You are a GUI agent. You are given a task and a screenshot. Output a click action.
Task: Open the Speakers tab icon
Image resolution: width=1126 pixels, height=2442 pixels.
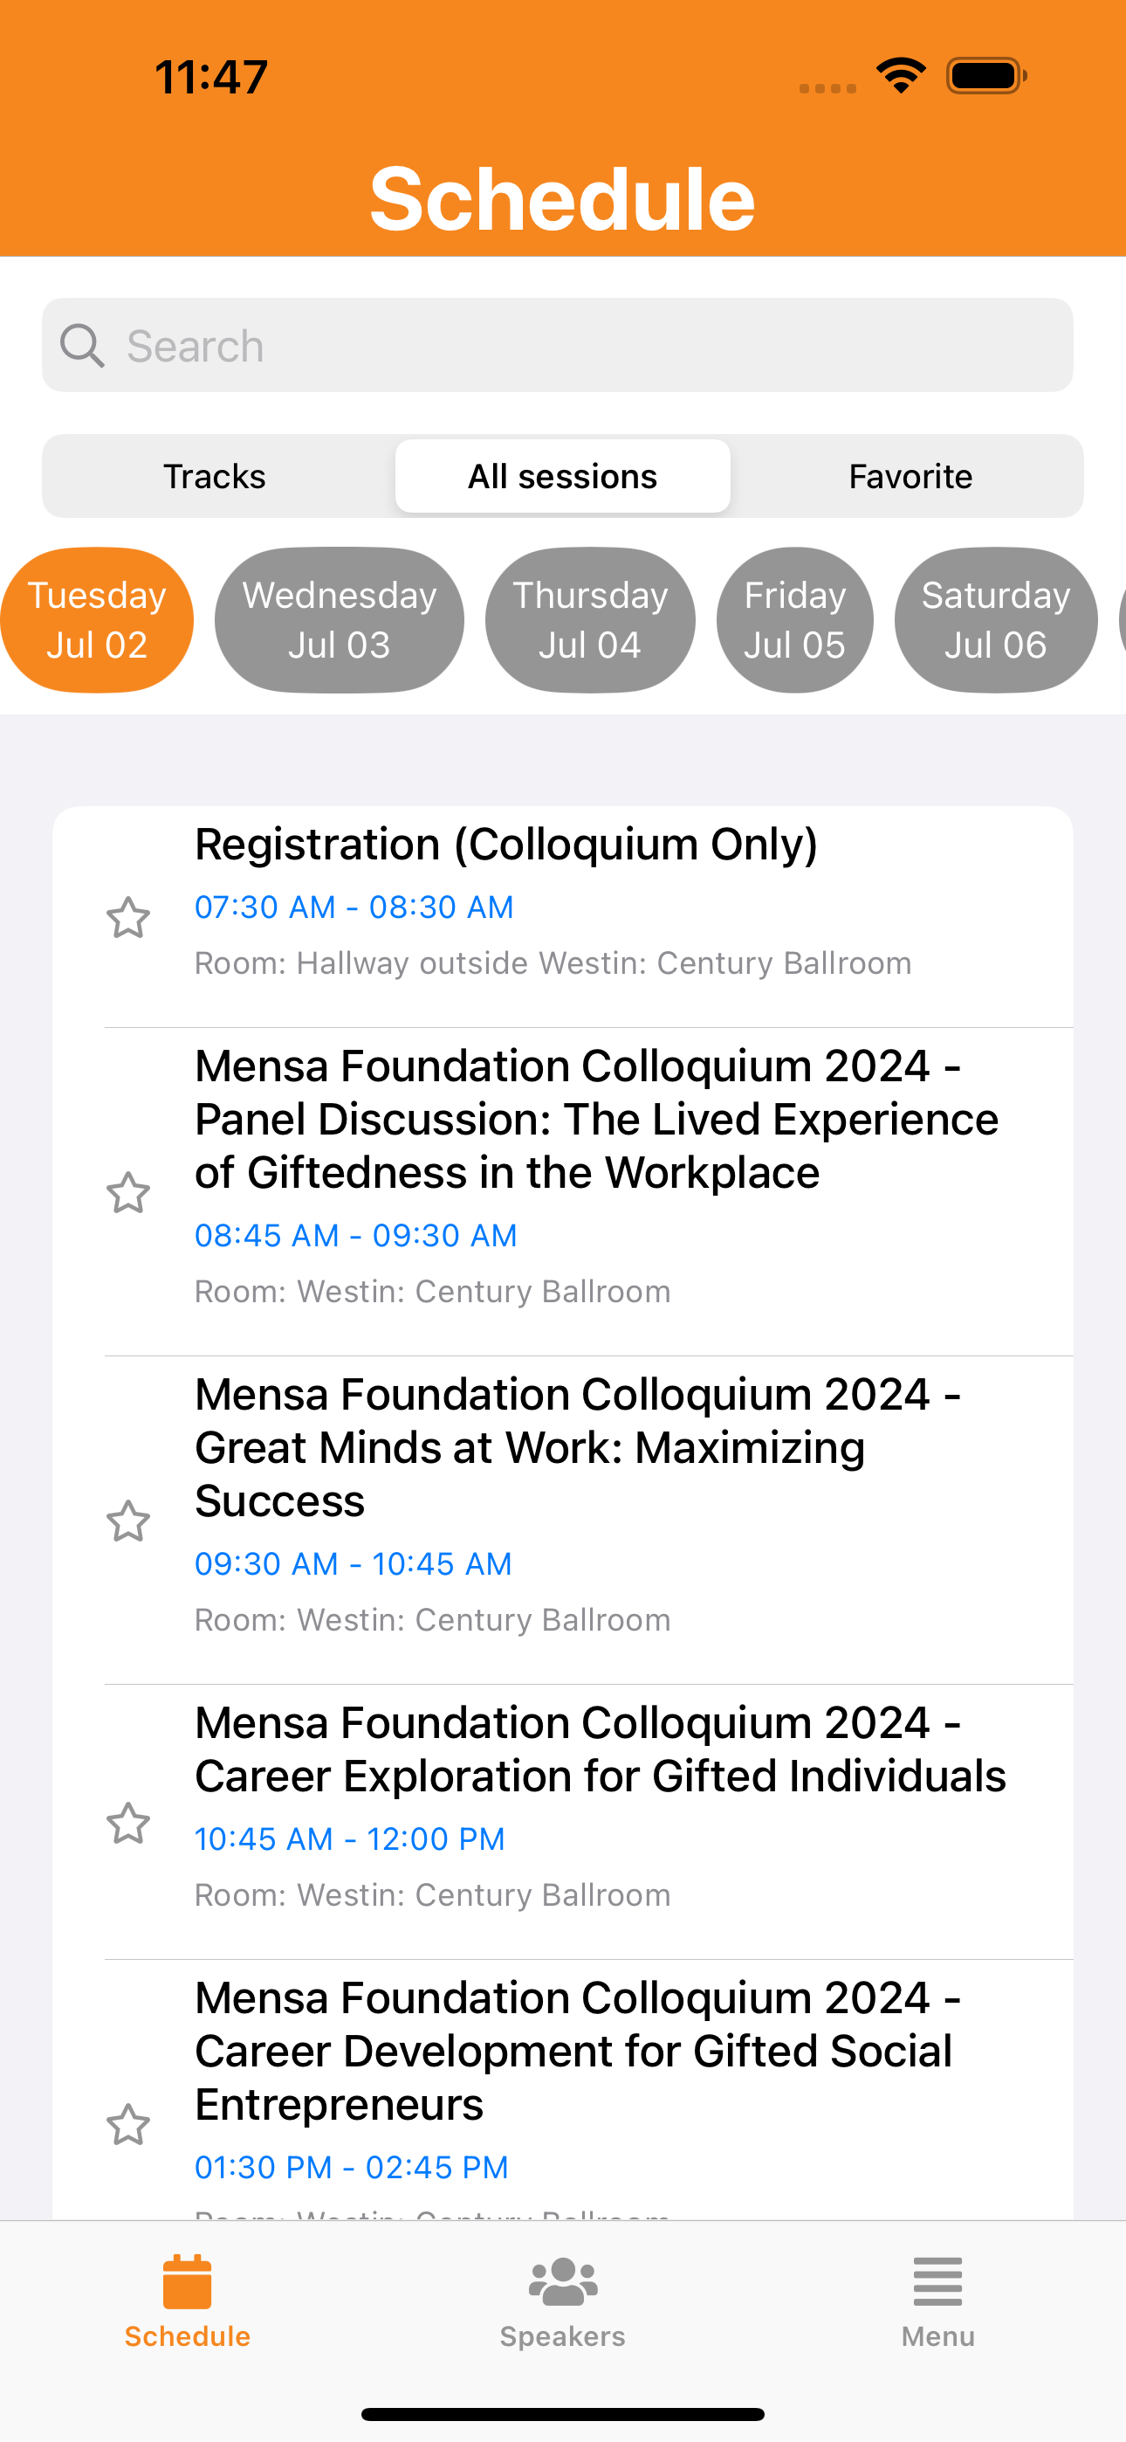tap(563, 2280)
